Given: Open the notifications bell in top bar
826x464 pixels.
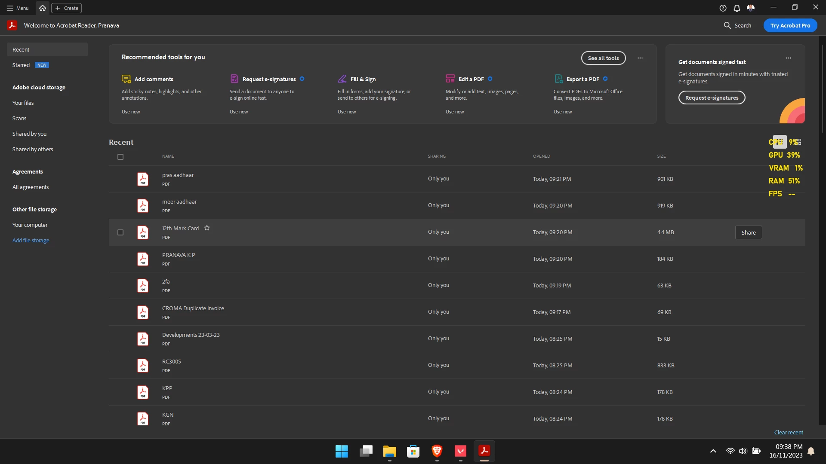Looking at the screenshot, I should coord(737,8).
